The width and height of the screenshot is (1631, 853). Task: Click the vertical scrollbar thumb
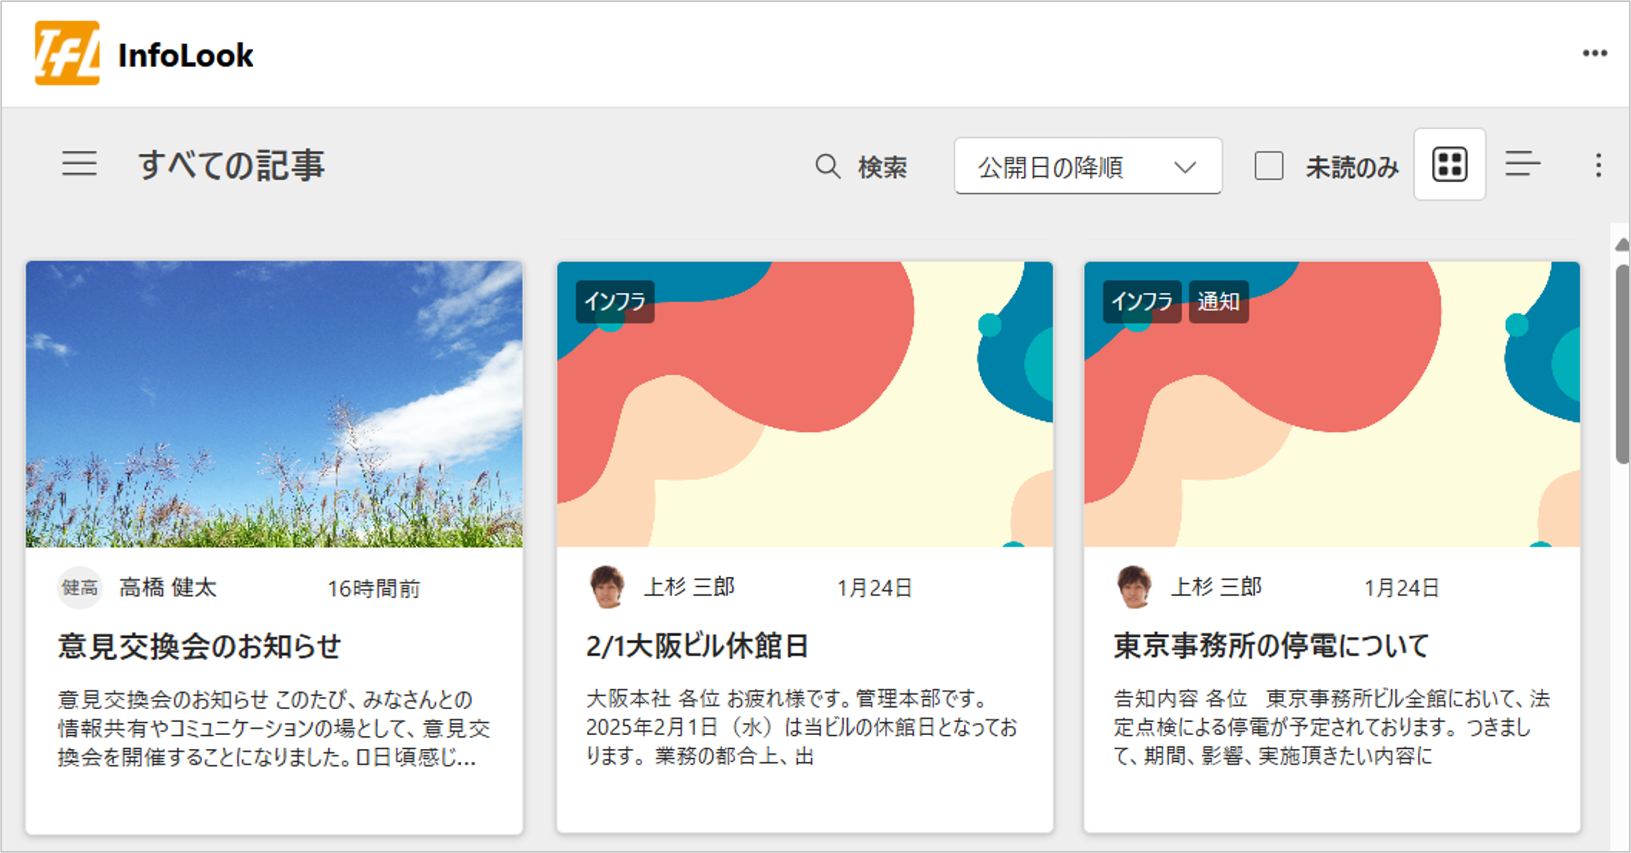tap(1622, 364)
